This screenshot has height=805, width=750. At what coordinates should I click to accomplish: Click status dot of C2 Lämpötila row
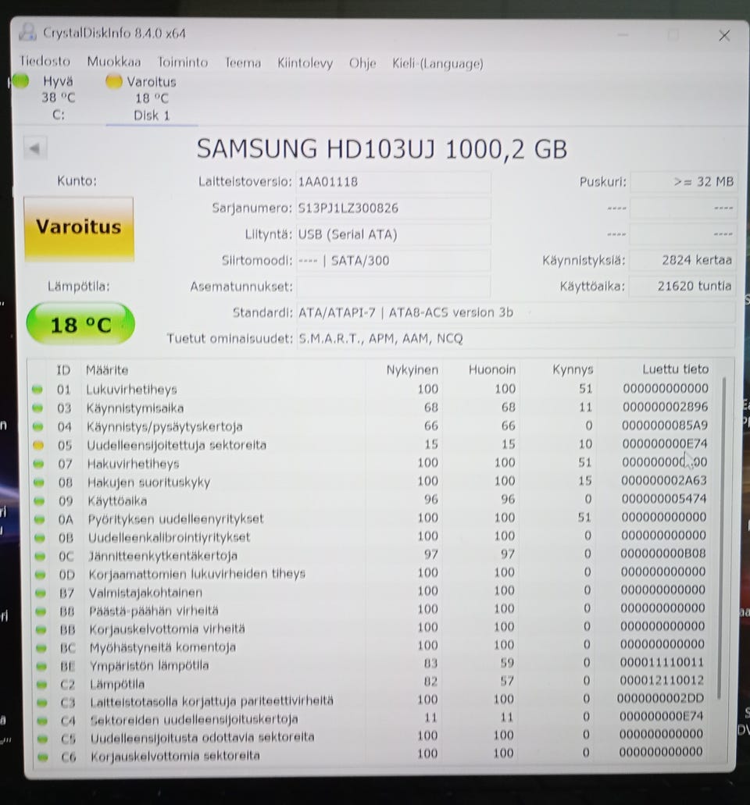(x=41, y=684)
